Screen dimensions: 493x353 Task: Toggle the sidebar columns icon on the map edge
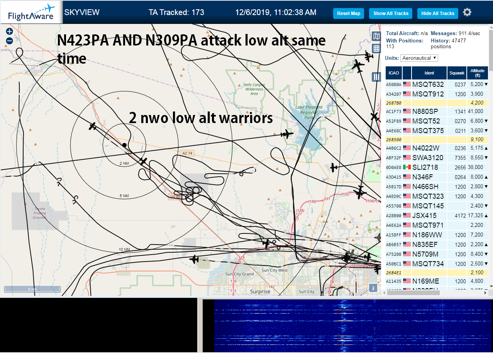coord(376,77)
